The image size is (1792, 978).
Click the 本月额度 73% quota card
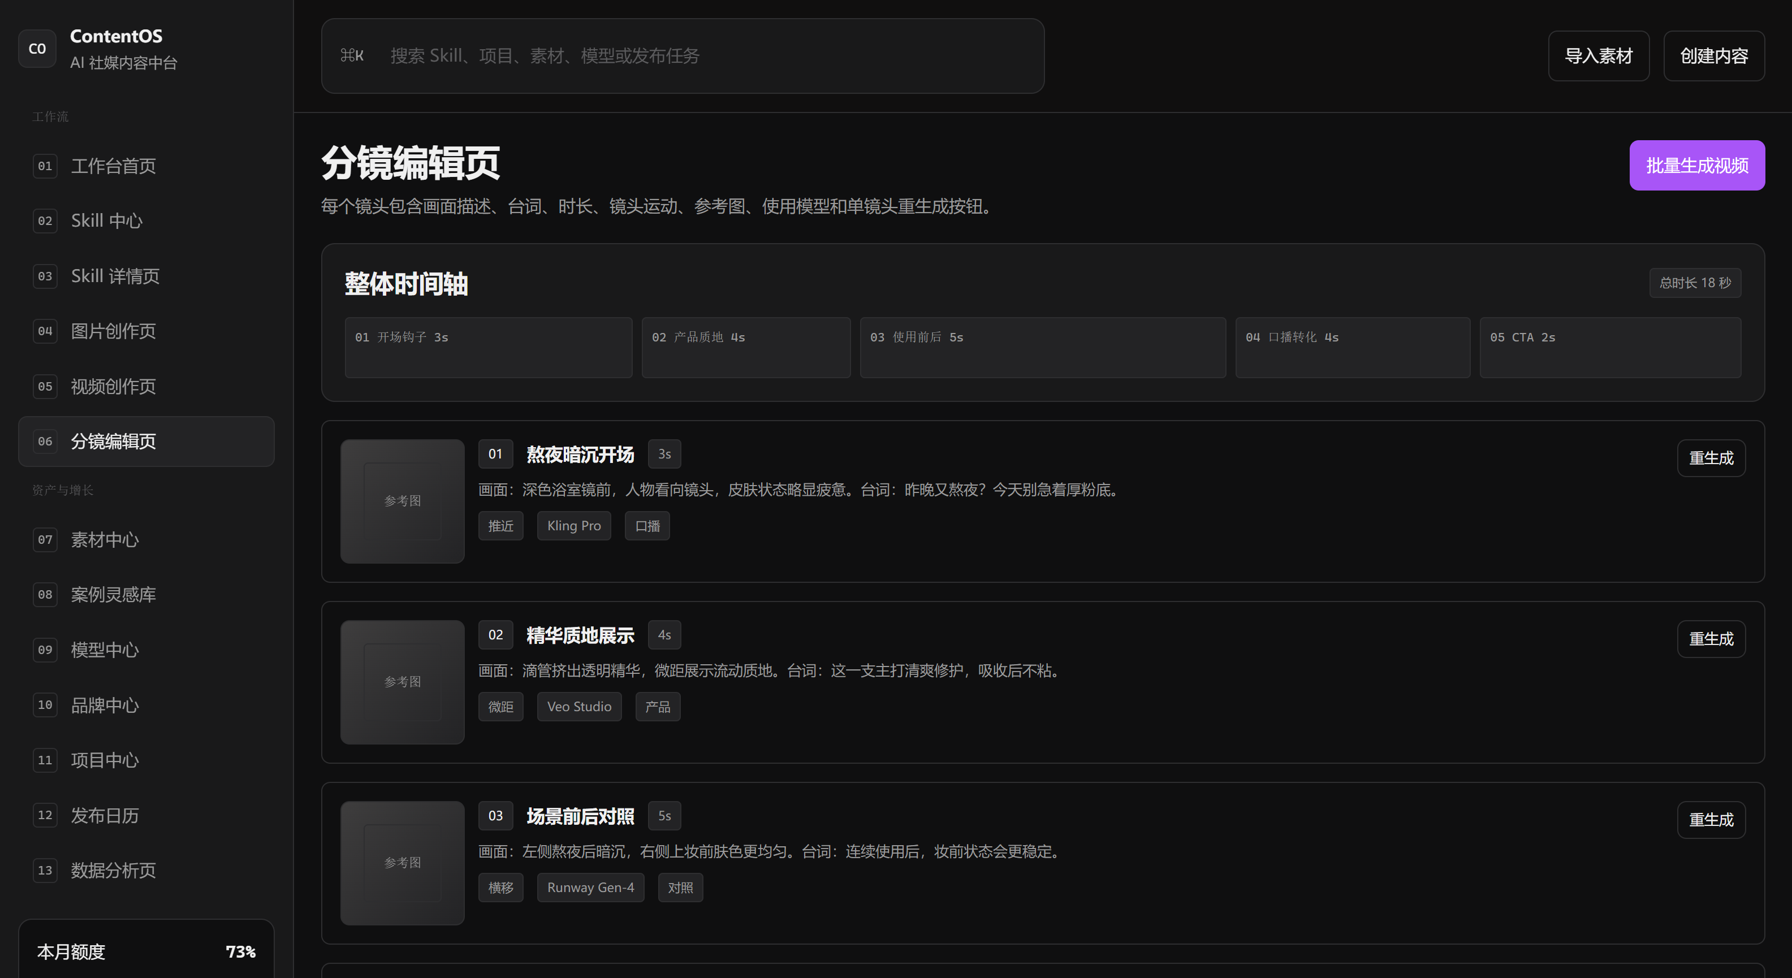(146, 950)
